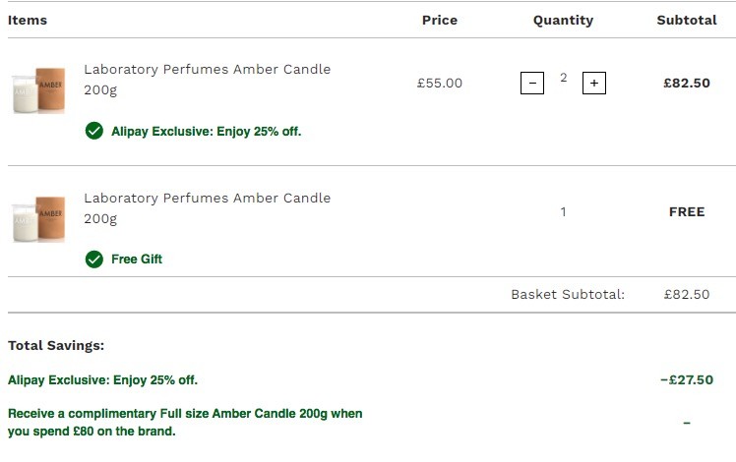Click the Basket Subtotal label
Screen dimensions: 736x462
pyautogui.click(x=568, y=295)
